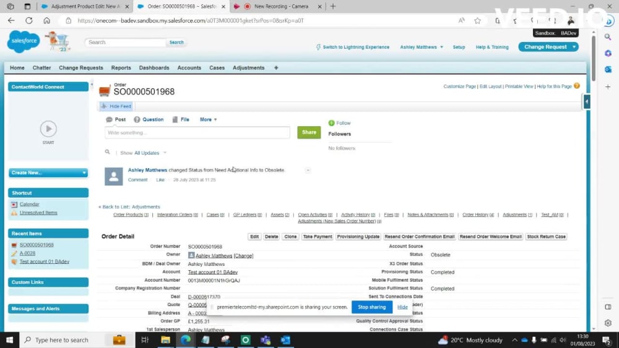Click the all tabs plus button
The width and height of the screenshot is (619, 348).
click(x=276, y=68)
